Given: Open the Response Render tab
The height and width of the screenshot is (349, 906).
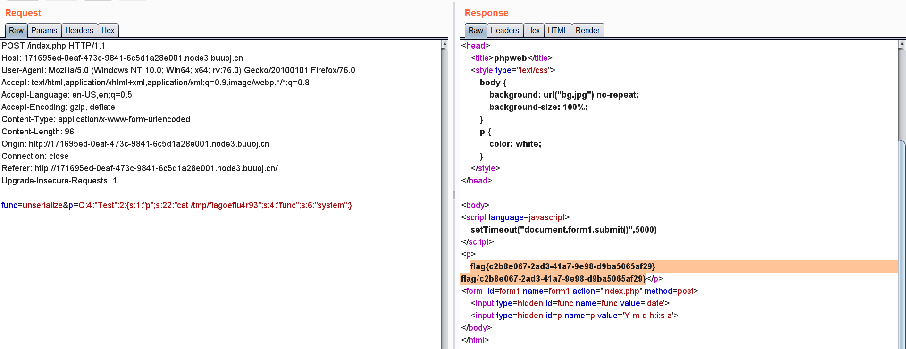Looking at the screenshot, I should pos(588,31).
